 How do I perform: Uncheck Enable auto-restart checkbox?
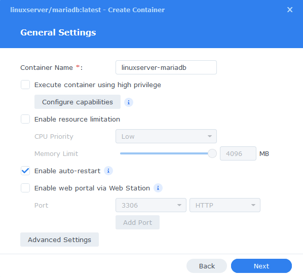coord(25,171)
